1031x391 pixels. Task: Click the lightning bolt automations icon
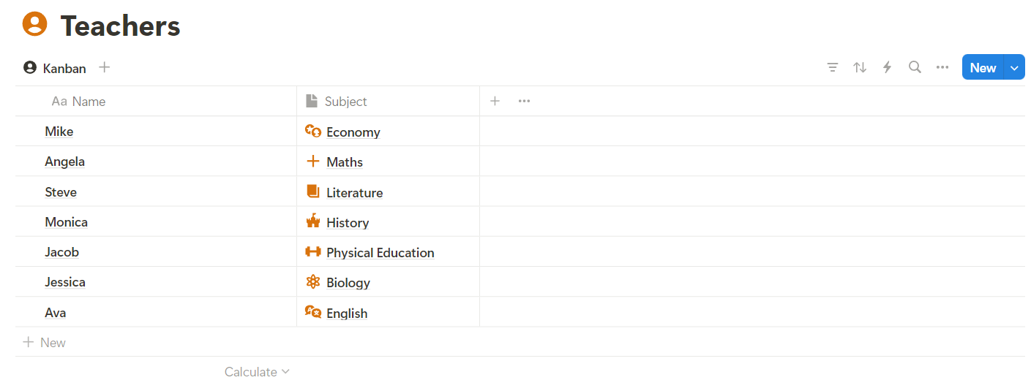887,67
